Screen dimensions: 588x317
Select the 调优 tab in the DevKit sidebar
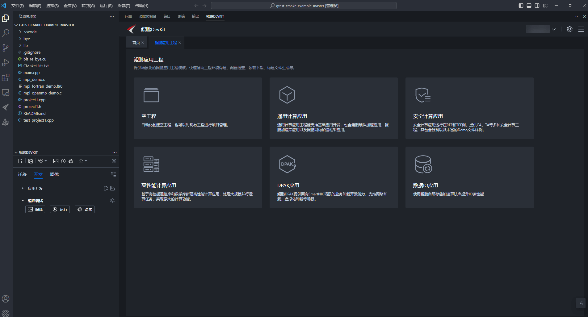(x=54, y=174)
